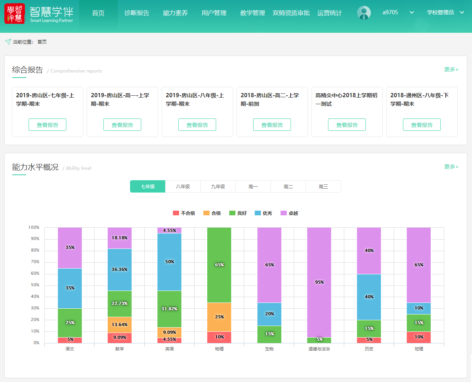Select the 运营统计 menu item
Screen dimensions: 472x382
(330, 13)
